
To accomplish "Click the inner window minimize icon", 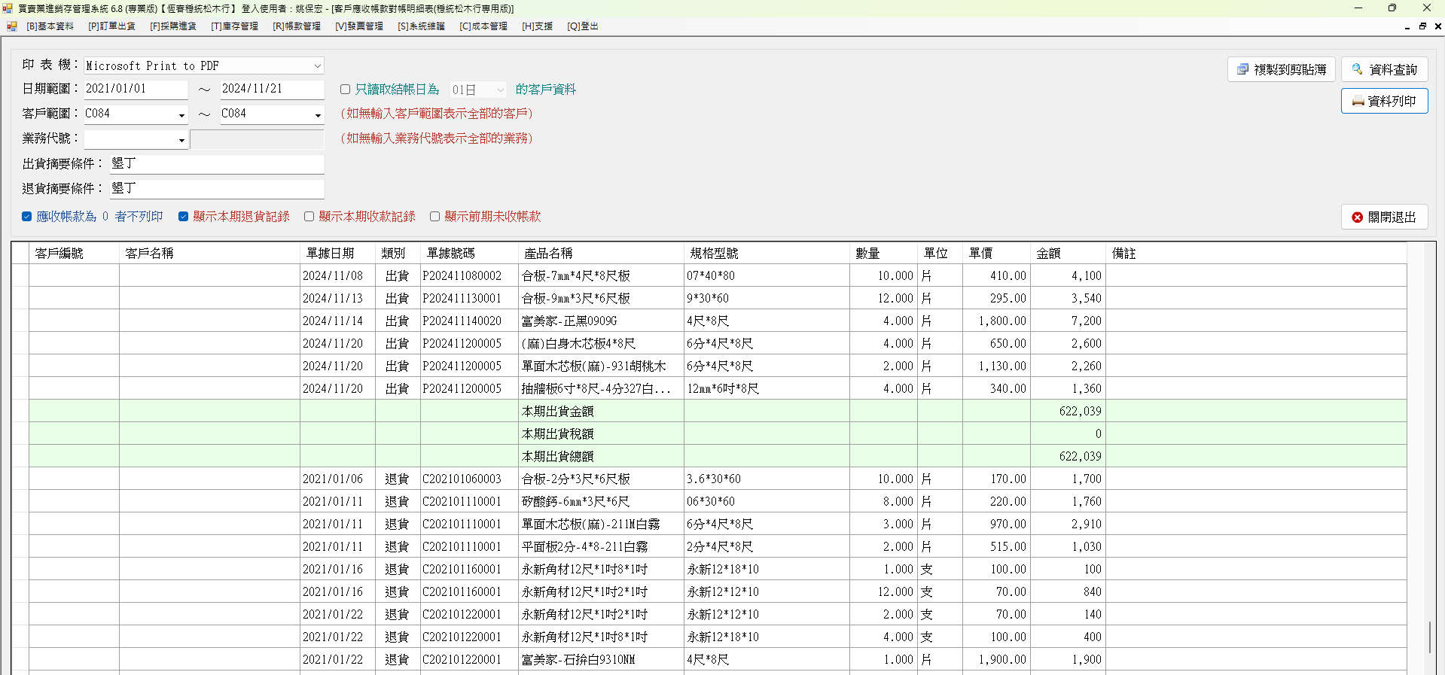I will [x=1407, y=26].
